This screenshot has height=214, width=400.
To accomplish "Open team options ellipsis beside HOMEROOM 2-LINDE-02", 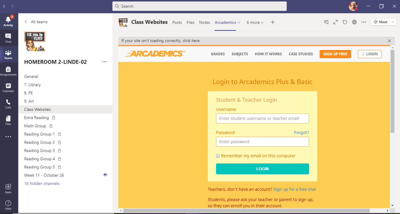I will [104, 62].
